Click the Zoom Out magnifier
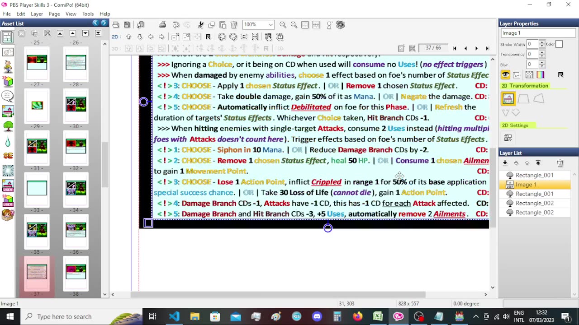This screenshot has width=579, height=325. [294, 25]
